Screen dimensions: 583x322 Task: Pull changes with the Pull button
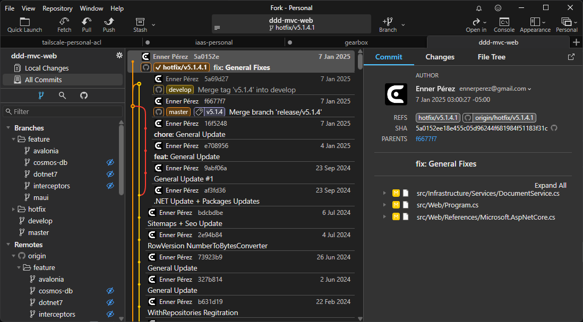pos(87,25)
